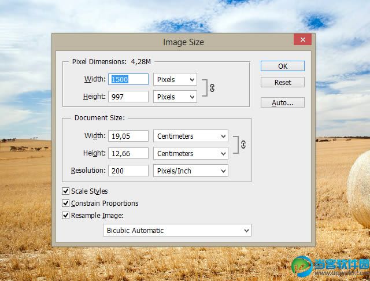370x281 pixels.
Task: Toggle the Resample Image checkbox
Action: (65, 216)
